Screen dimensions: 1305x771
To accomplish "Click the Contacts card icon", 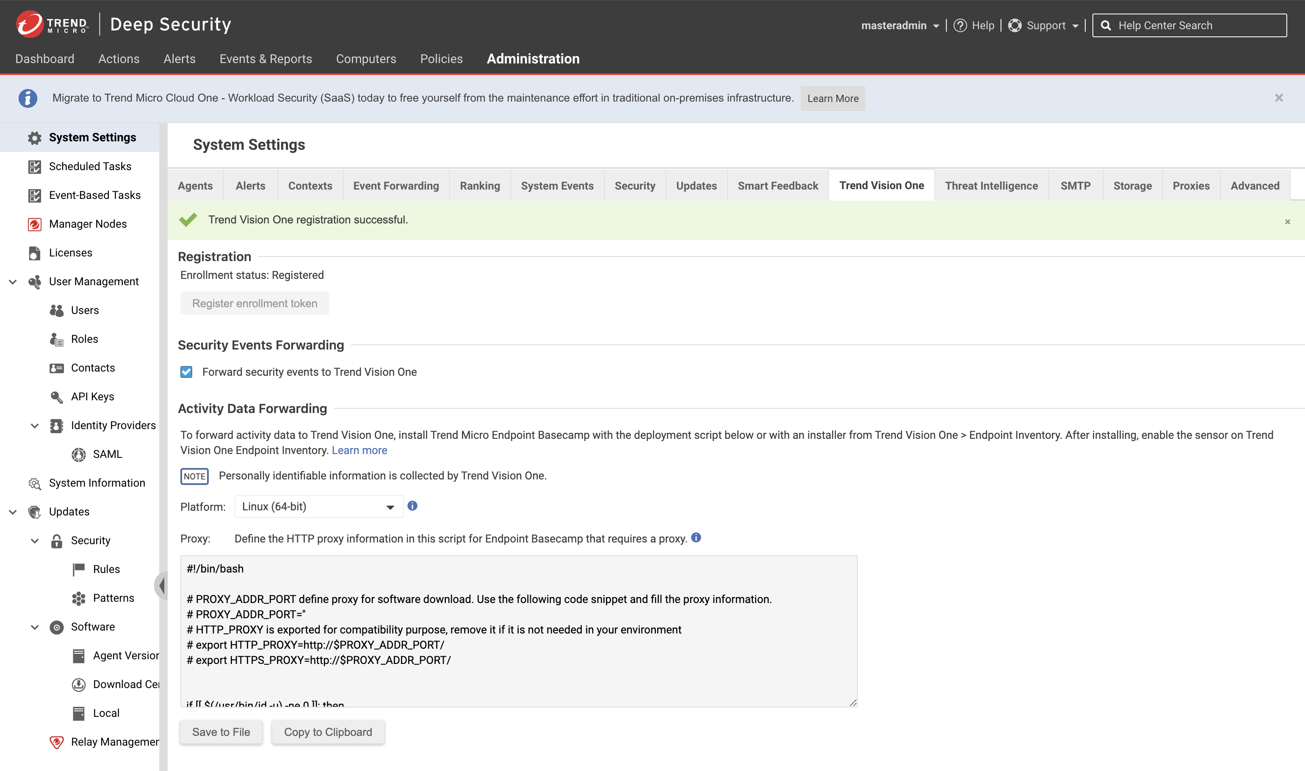I will point(57,368).
